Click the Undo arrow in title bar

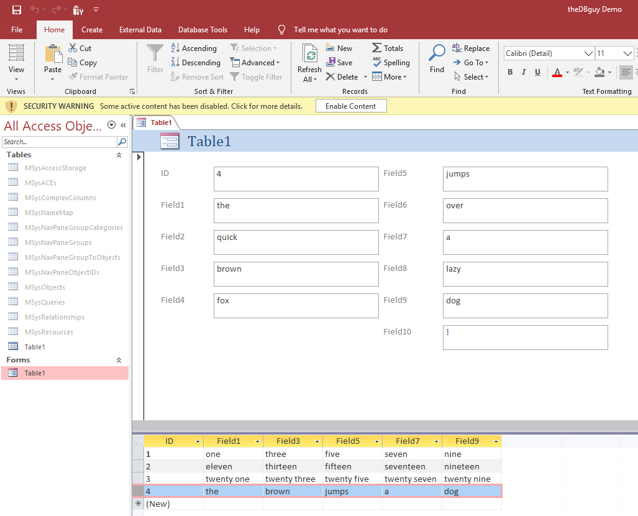(x=35, y=9)
